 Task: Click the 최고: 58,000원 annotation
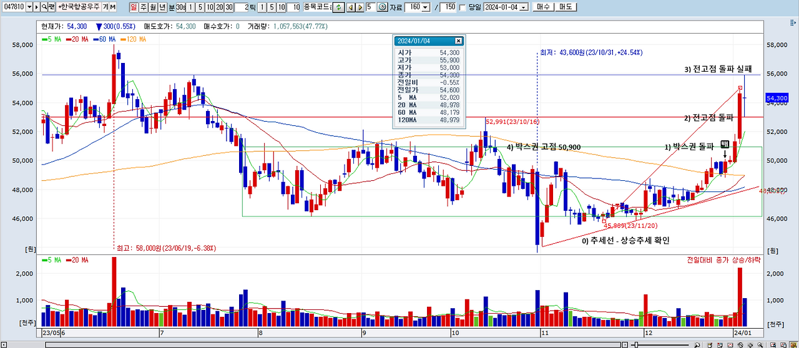[x=166, y=248]
